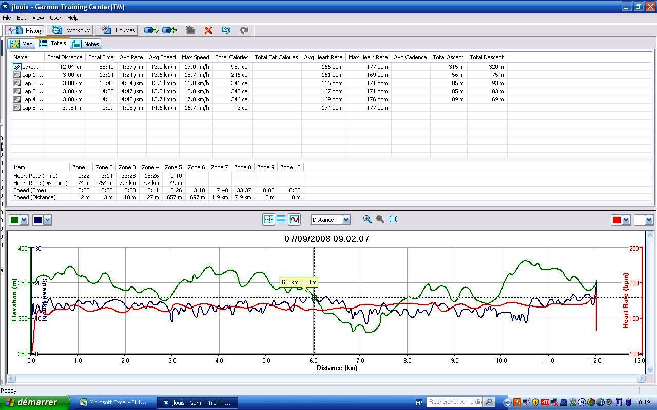Switch to the Notes tab
The height and width of the screenshot is (410, 657).
click(86, 44)
